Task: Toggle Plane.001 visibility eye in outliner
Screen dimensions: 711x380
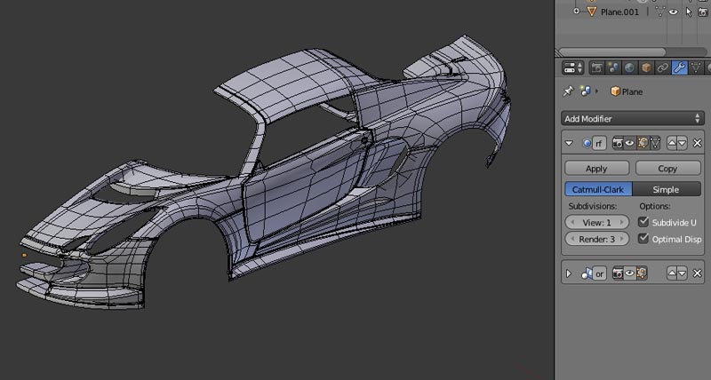Action: [674, 12]
